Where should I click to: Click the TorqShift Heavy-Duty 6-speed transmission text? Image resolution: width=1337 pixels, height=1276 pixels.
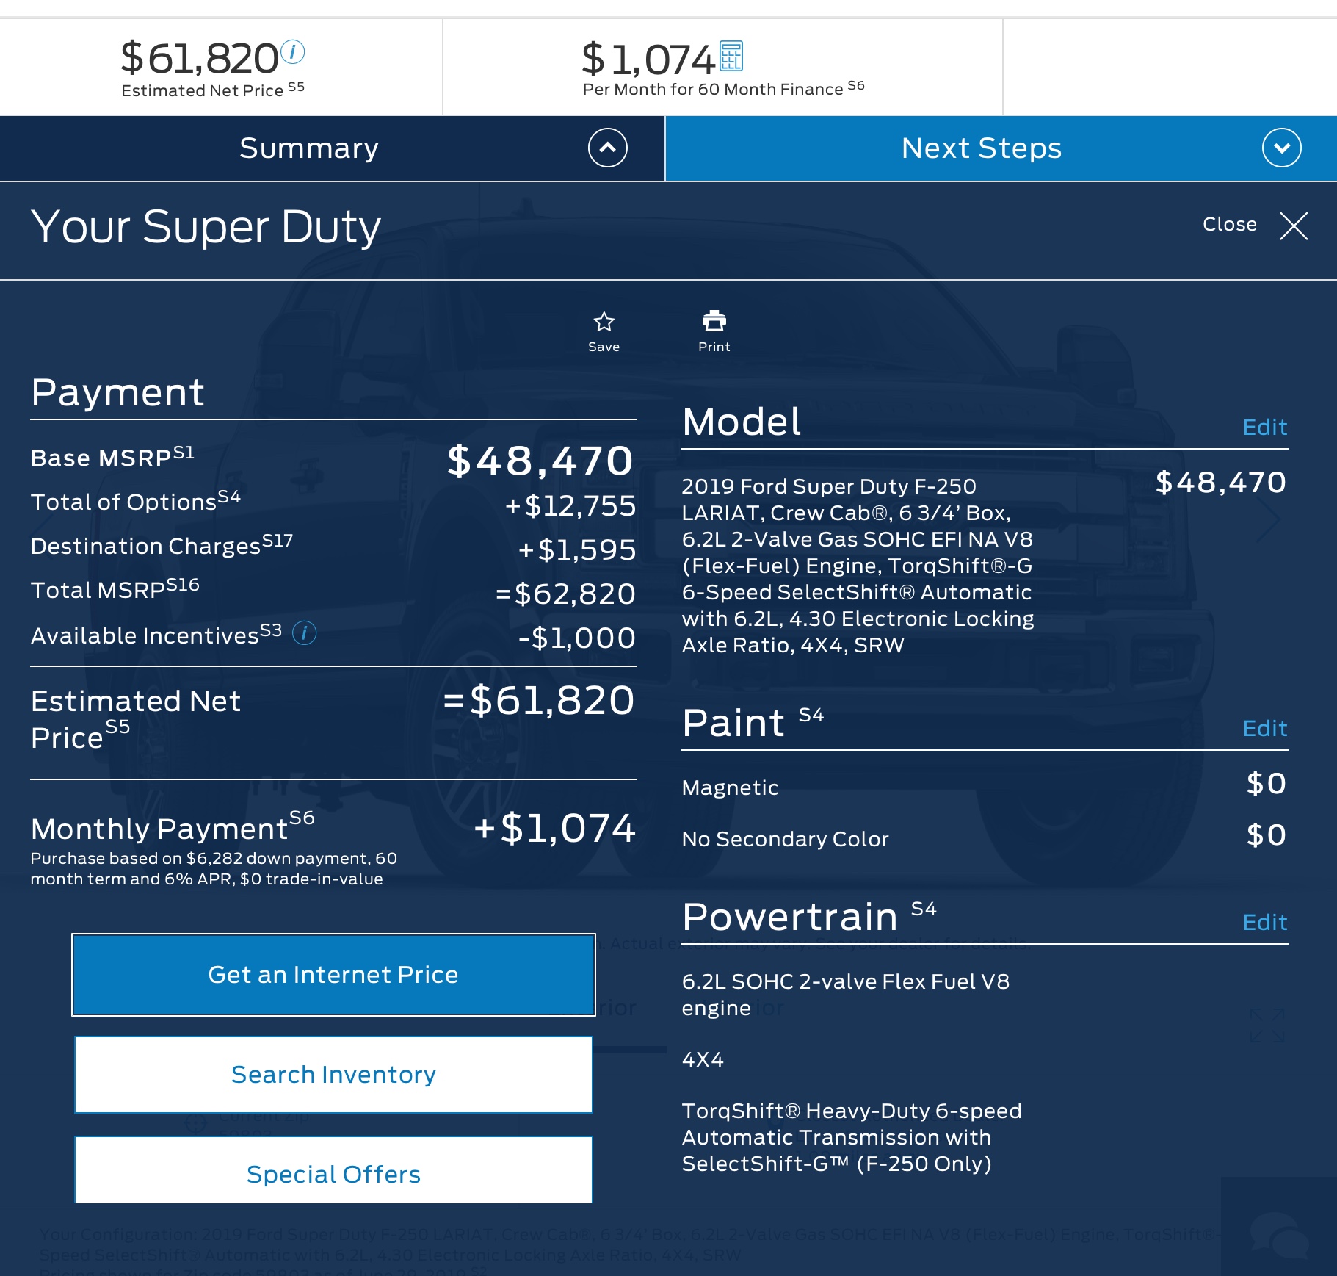(x=852, y=1137)
